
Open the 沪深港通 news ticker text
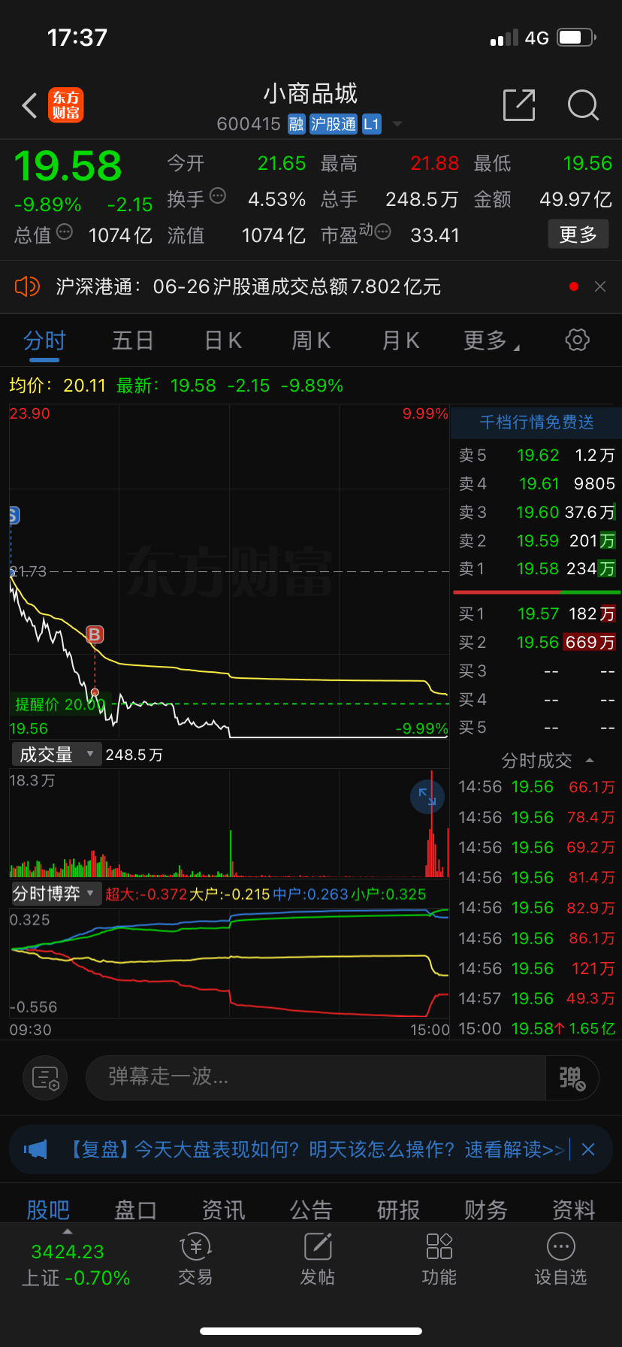click(248, 286)
